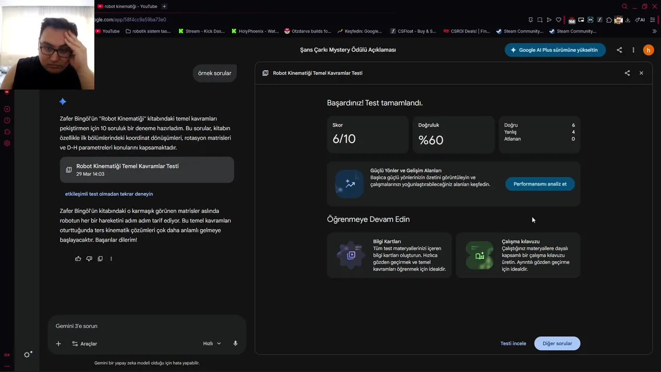Copy the Gemini response with copy icon
The image size is (661, 372).
pyautogui.click(x=100, y=259)
